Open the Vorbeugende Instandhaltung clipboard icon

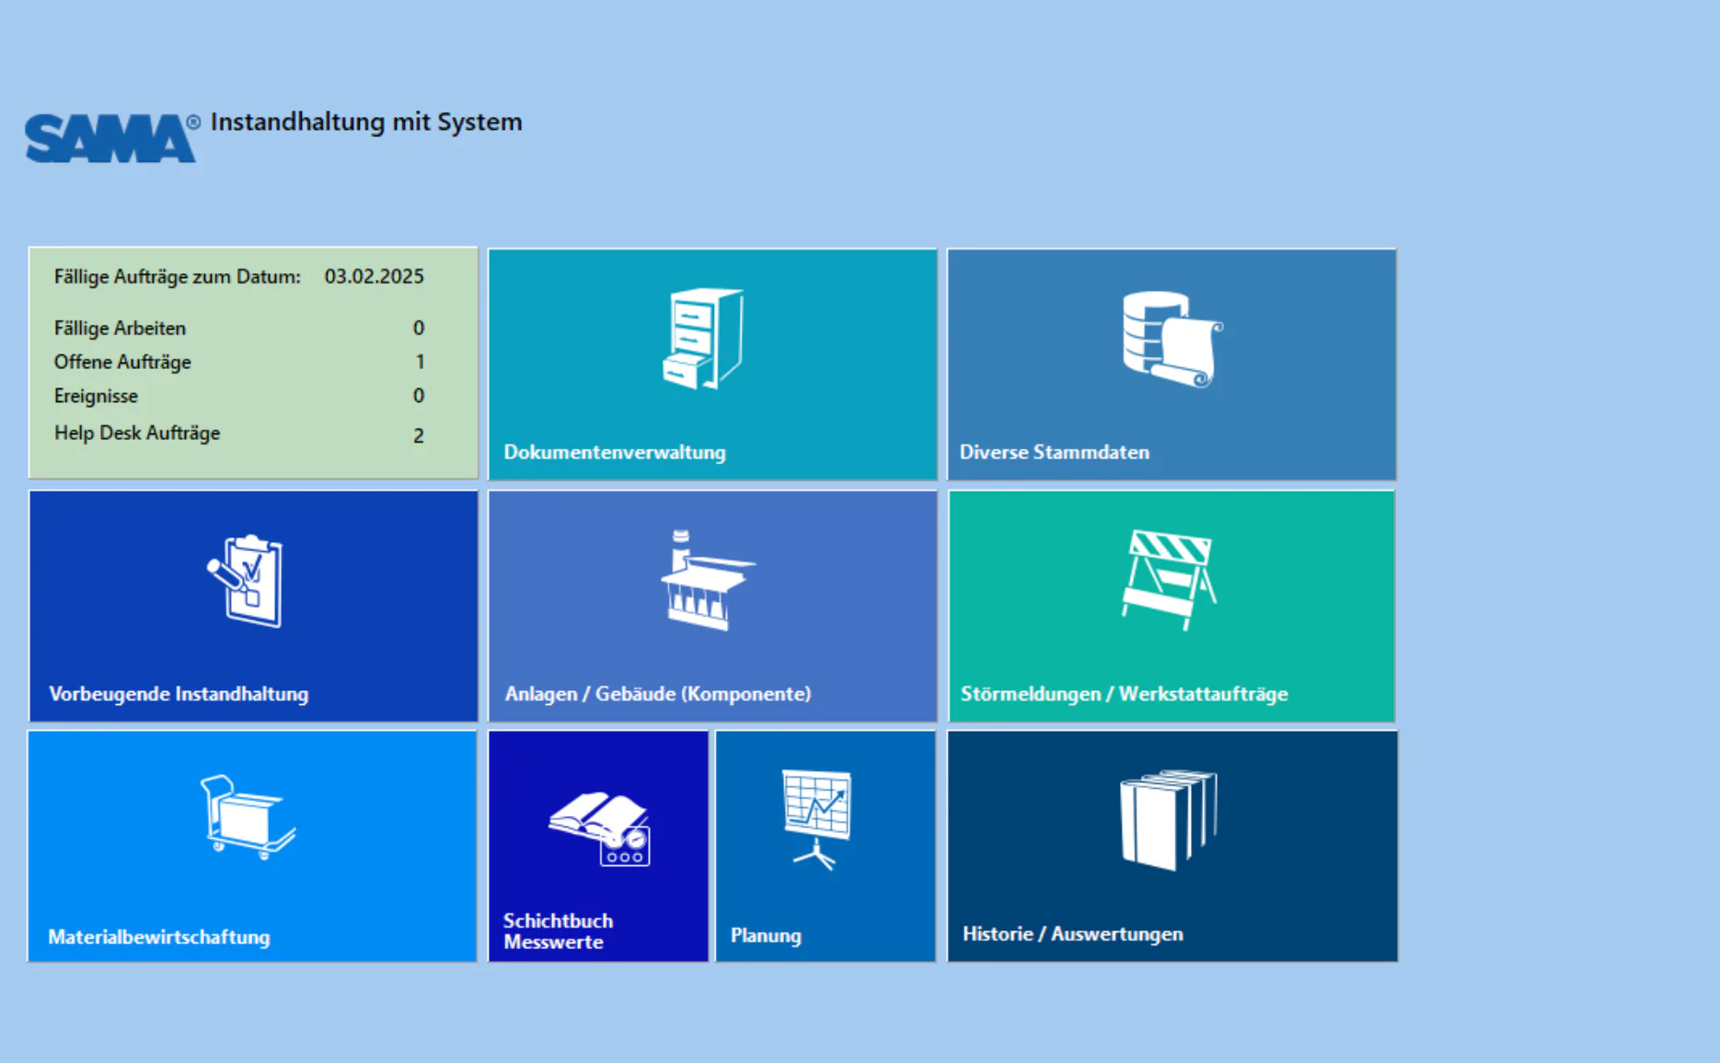245,581
